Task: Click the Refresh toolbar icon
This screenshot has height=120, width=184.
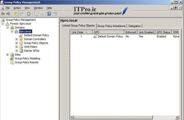Action: [x=42, y=14]
